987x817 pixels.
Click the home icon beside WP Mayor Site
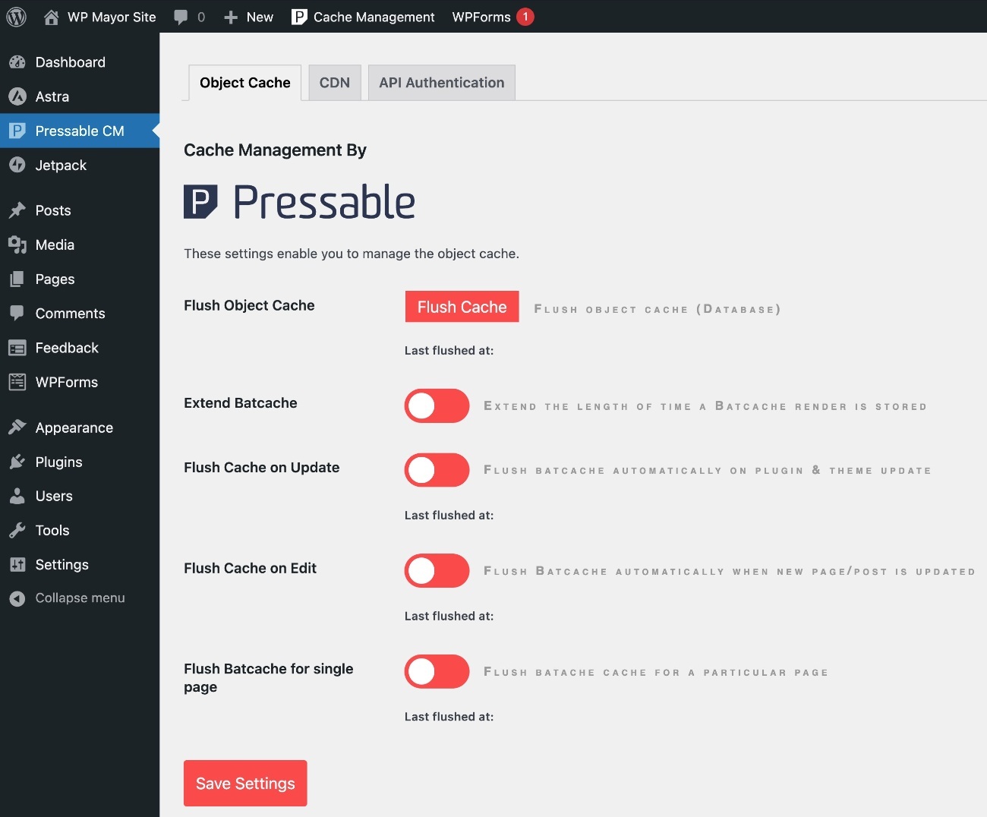click(x=51, y=17)
